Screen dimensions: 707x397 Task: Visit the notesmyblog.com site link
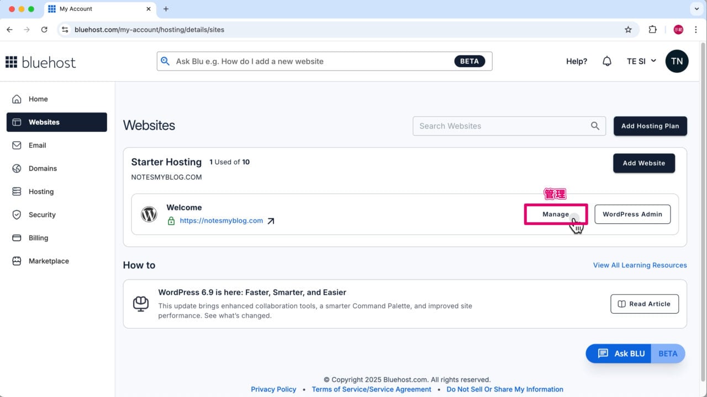point(221,220)
